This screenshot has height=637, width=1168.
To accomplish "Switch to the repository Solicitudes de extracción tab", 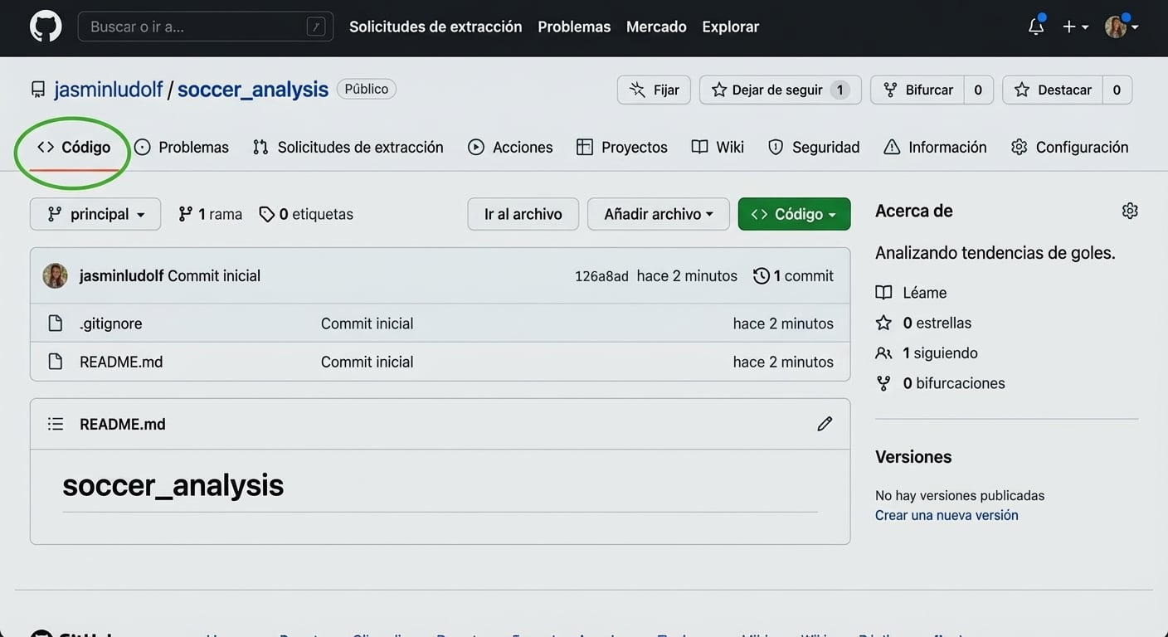I will click(348, 147).
